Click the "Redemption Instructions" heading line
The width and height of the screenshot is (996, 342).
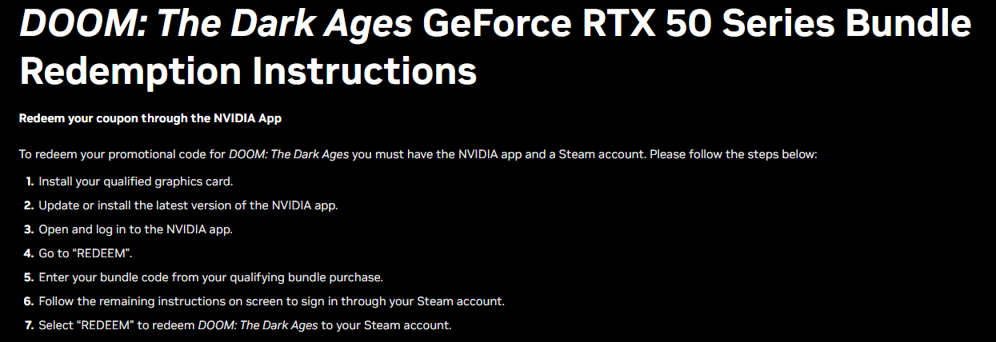[x=248, y=71]
